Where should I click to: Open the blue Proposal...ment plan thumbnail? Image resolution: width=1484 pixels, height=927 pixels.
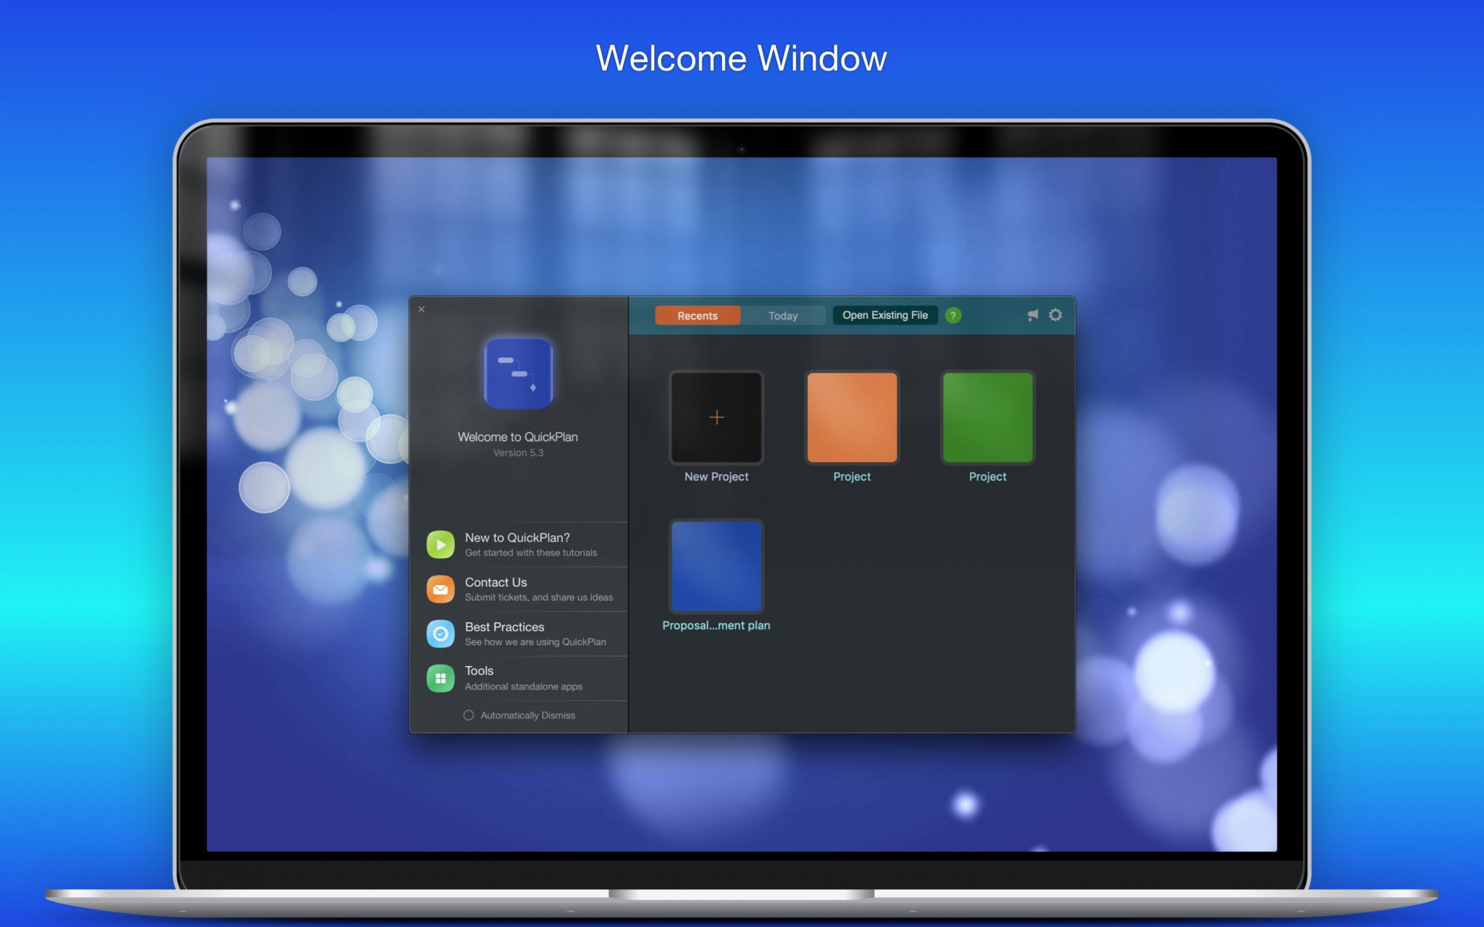coord(717,567)
